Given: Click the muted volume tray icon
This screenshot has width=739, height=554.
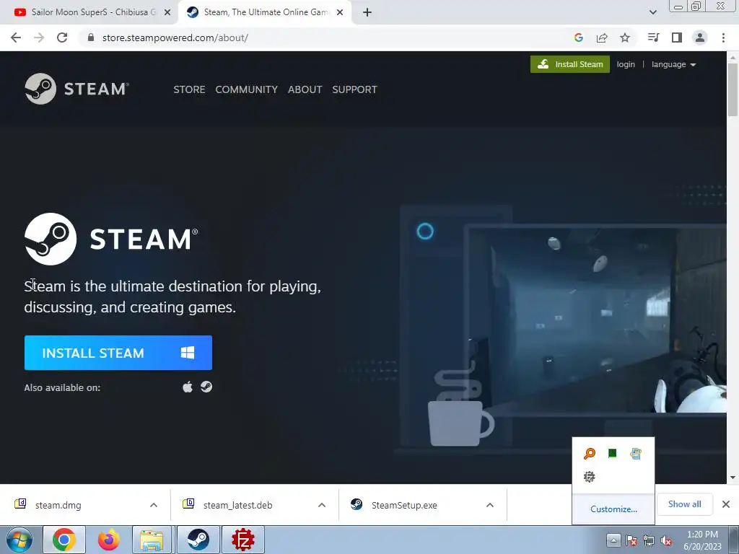Looking at the screenshot, I should click(x=666, y=541).
